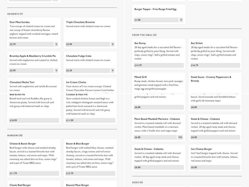
Task: Open the Sides (9) section heading
Action: point(137,182)
